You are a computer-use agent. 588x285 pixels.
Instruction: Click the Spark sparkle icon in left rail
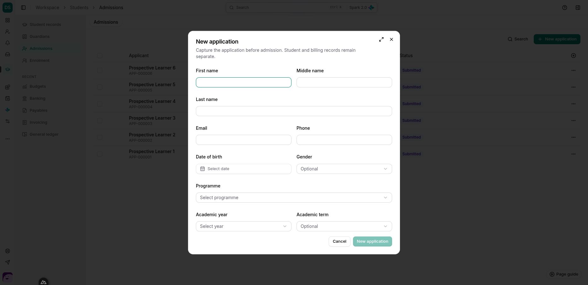click(8, 110)
